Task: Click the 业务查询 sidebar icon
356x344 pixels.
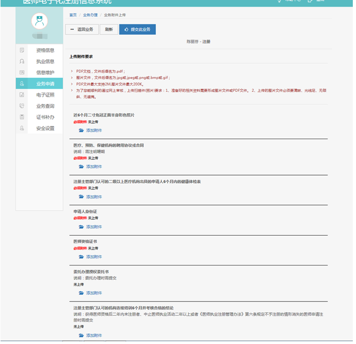Action: [x=22, y=106]
